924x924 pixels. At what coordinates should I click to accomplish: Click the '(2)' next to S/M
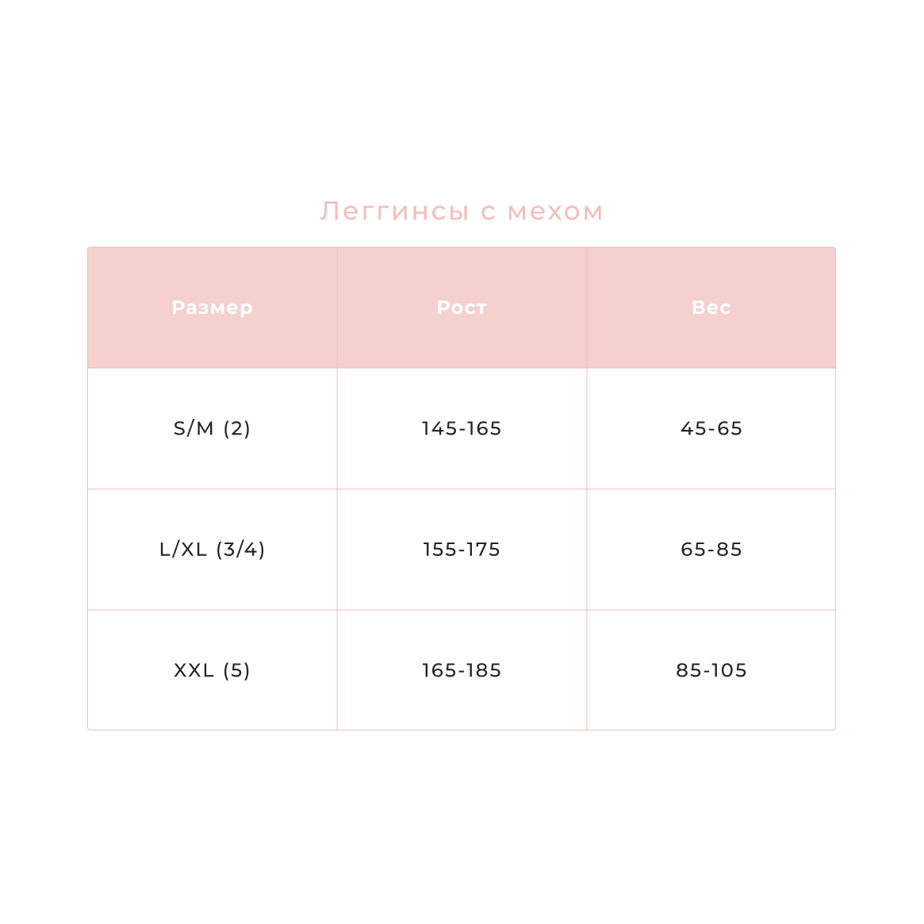(x=237, y=428)
